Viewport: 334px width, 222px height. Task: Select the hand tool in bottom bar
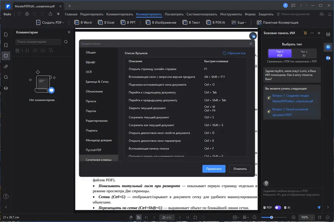click(131, 217)
